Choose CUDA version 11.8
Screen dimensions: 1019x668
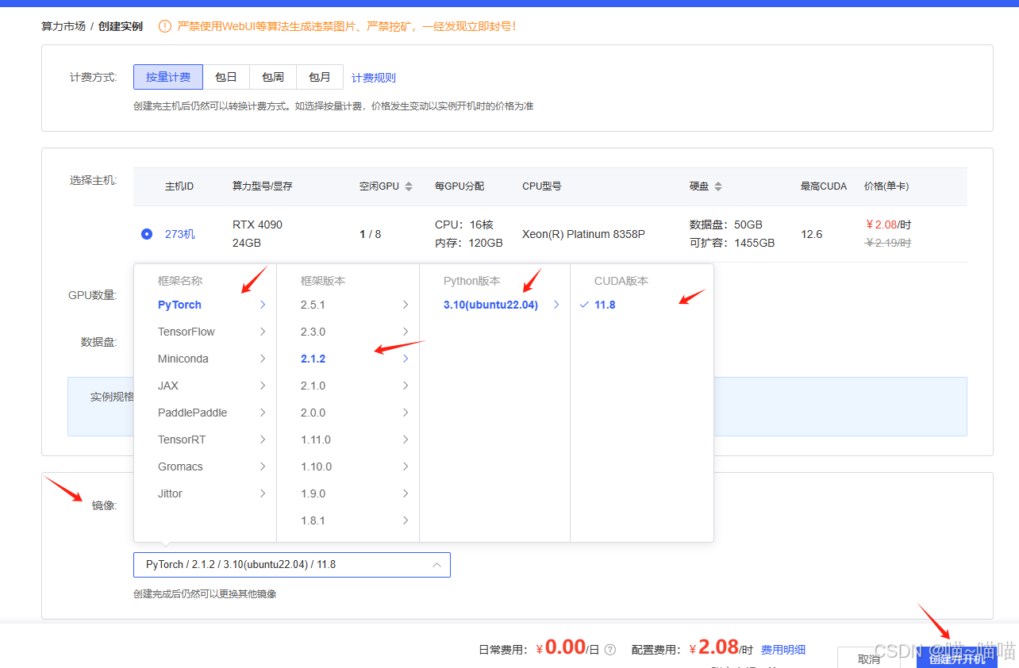[605, 305]
